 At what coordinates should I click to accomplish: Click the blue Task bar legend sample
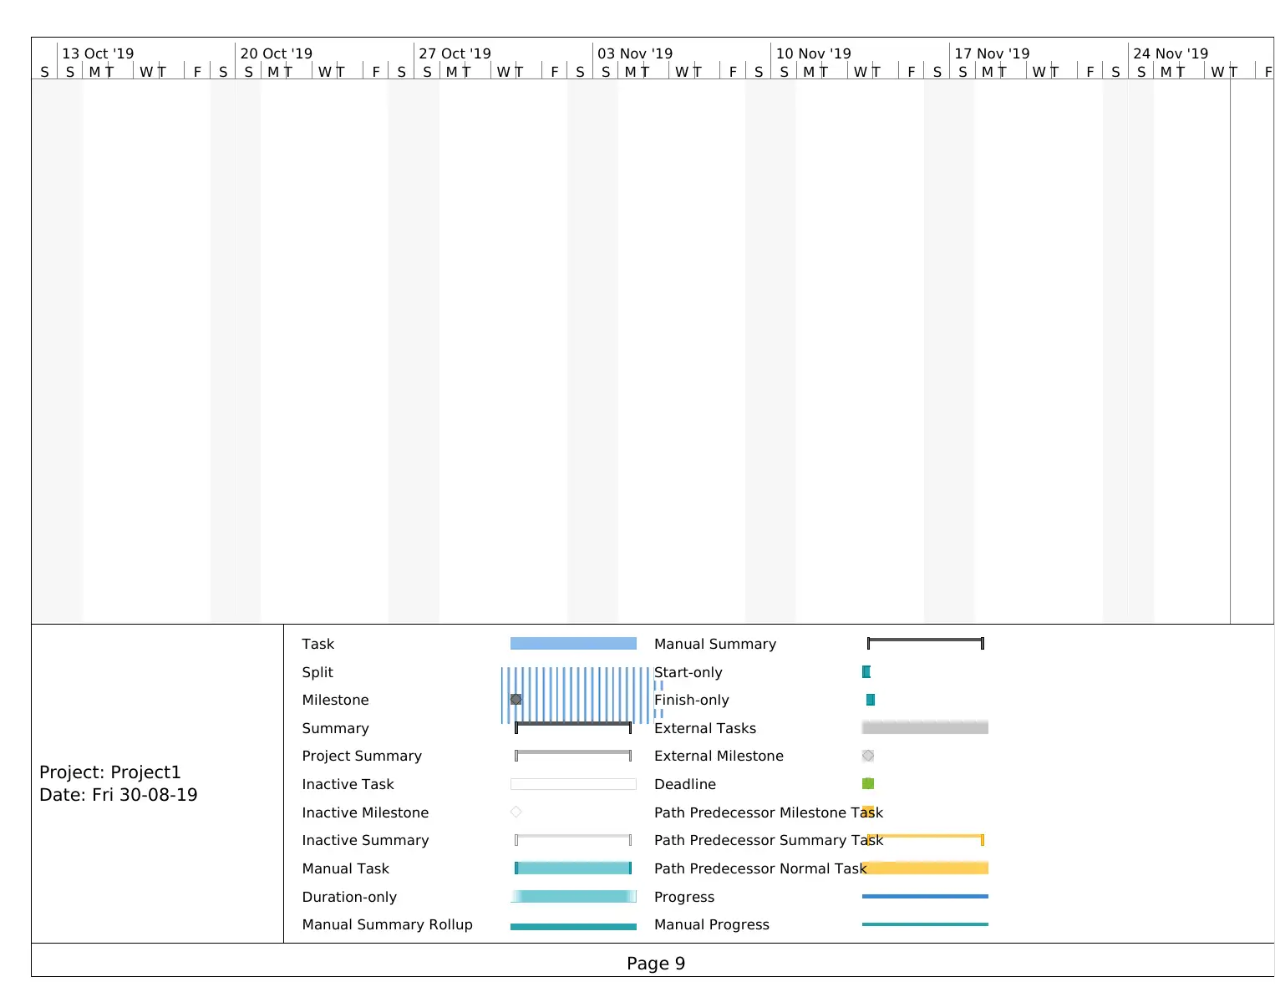coord(573,644)
